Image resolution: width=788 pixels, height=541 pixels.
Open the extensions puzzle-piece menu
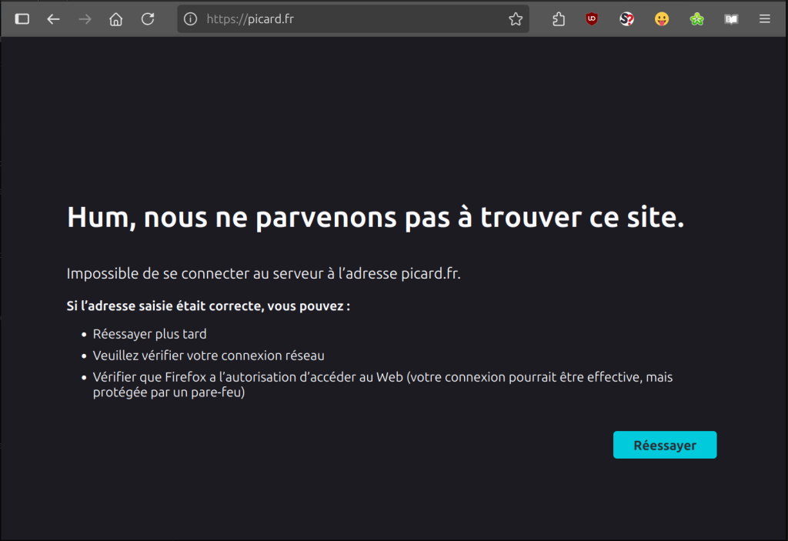[559, 19]
